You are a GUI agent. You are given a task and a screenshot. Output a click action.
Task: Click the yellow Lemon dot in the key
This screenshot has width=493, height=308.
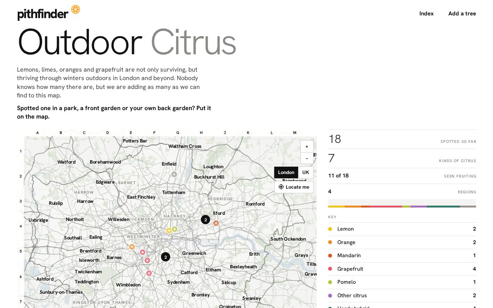tap(330, 229)
